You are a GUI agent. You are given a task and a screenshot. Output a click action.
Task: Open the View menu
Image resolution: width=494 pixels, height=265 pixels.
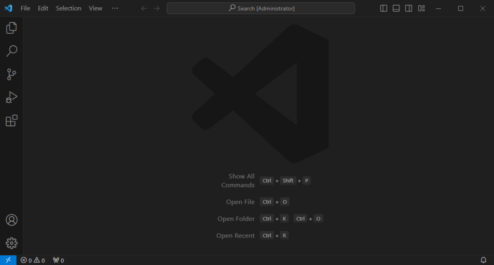[96, 8]
